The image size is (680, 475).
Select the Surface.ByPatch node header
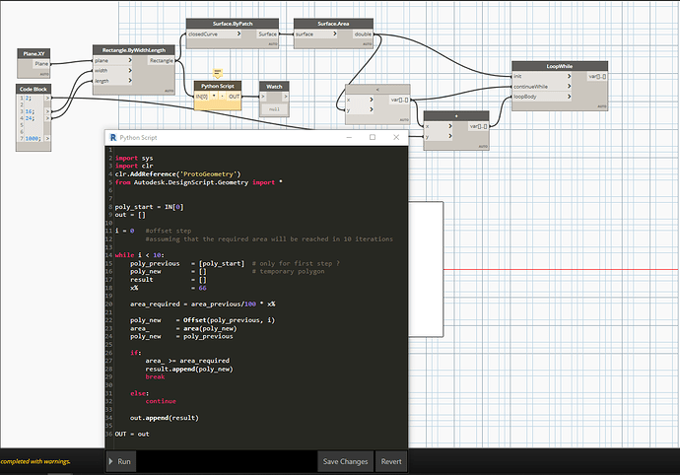tap(234, 23)
